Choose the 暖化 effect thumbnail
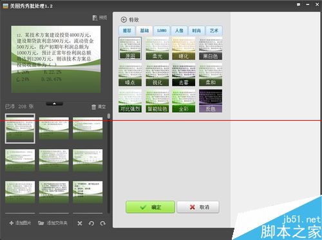 (184, 48)
